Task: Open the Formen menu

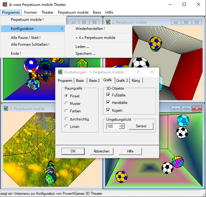Action: (30, 12)
